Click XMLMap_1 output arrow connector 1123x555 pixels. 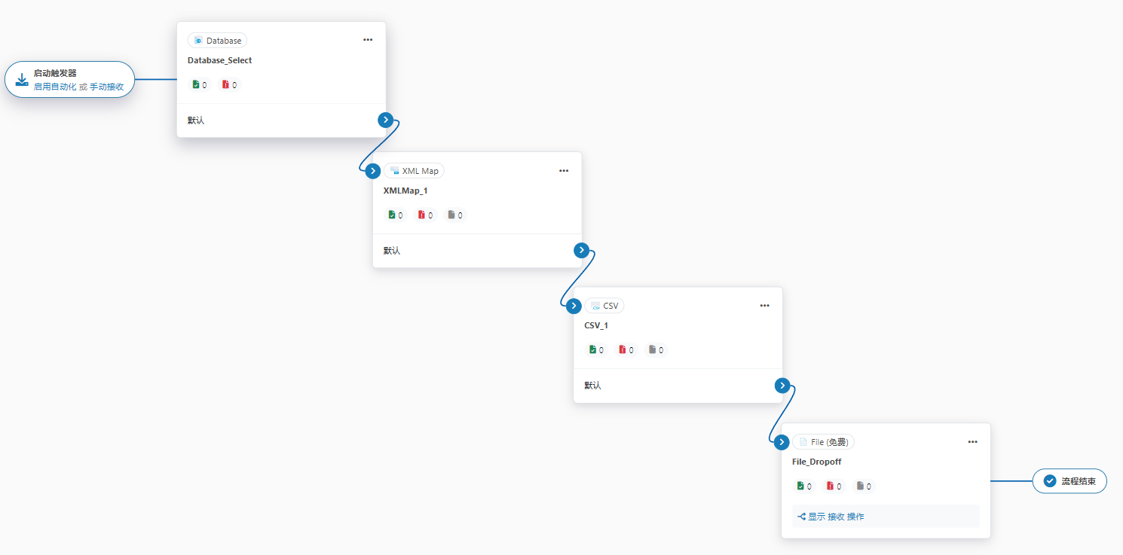click(581, 250)
